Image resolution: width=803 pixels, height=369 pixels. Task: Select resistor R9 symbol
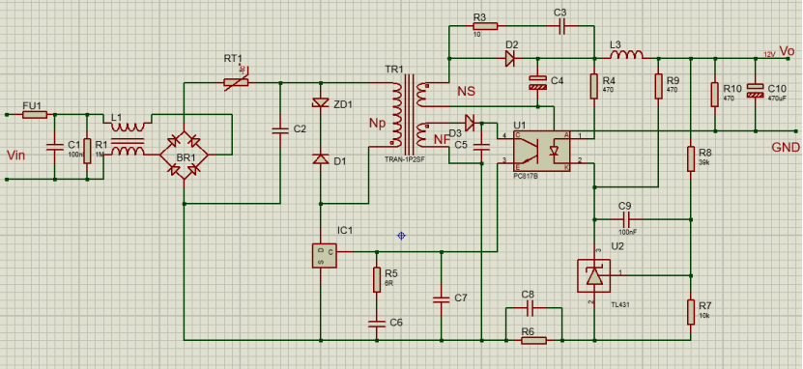[659, 86]
